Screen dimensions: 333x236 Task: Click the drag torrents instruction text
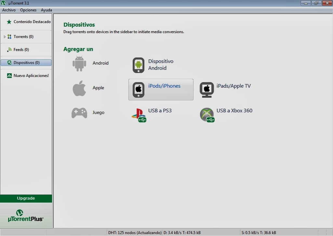pos(124,32)
